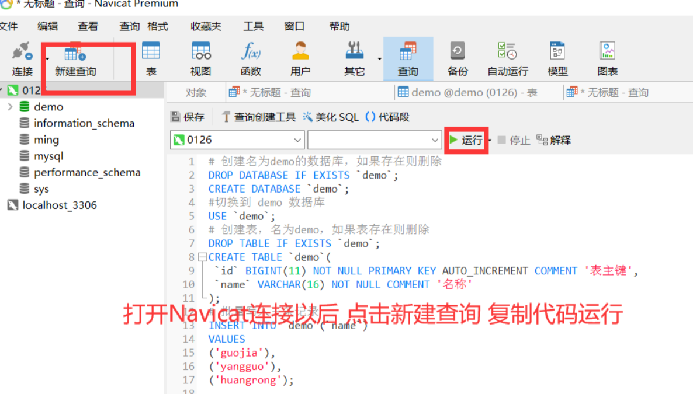This screenshot has height=394, width=693.
Task: Run the query with 运行 button
Action: click(x=466, y=140)
